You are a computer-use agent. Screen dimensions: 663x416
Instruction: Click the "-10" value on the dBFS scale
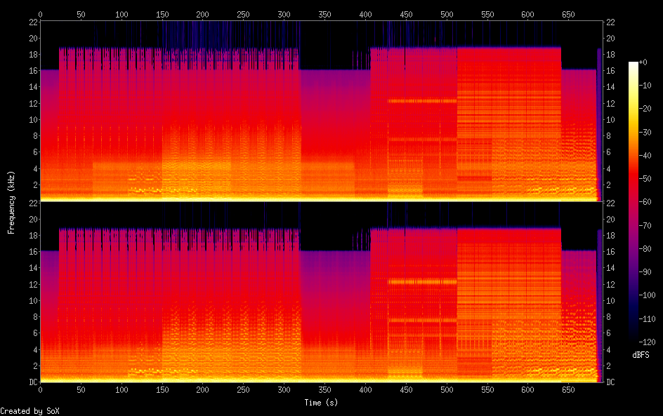click(645, 86)
